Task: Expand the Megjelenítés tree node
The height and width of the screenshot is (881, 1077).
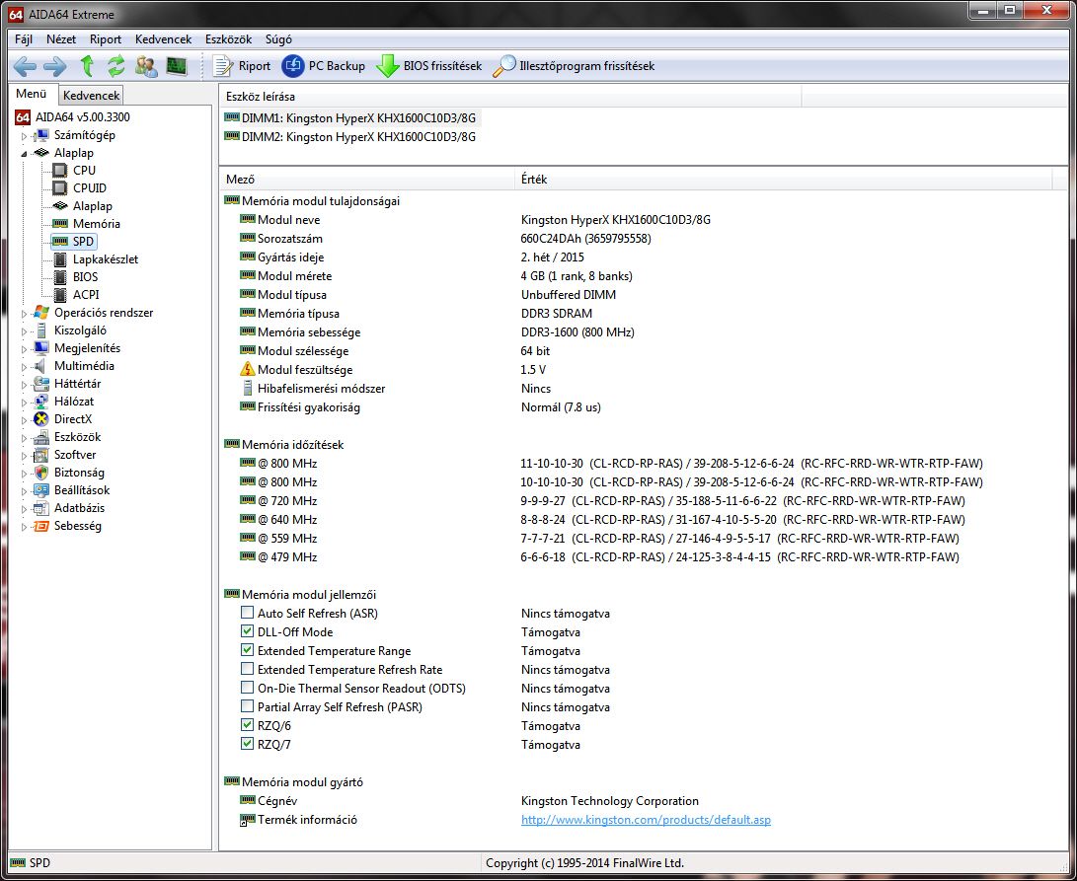Action: pos(24,349)
